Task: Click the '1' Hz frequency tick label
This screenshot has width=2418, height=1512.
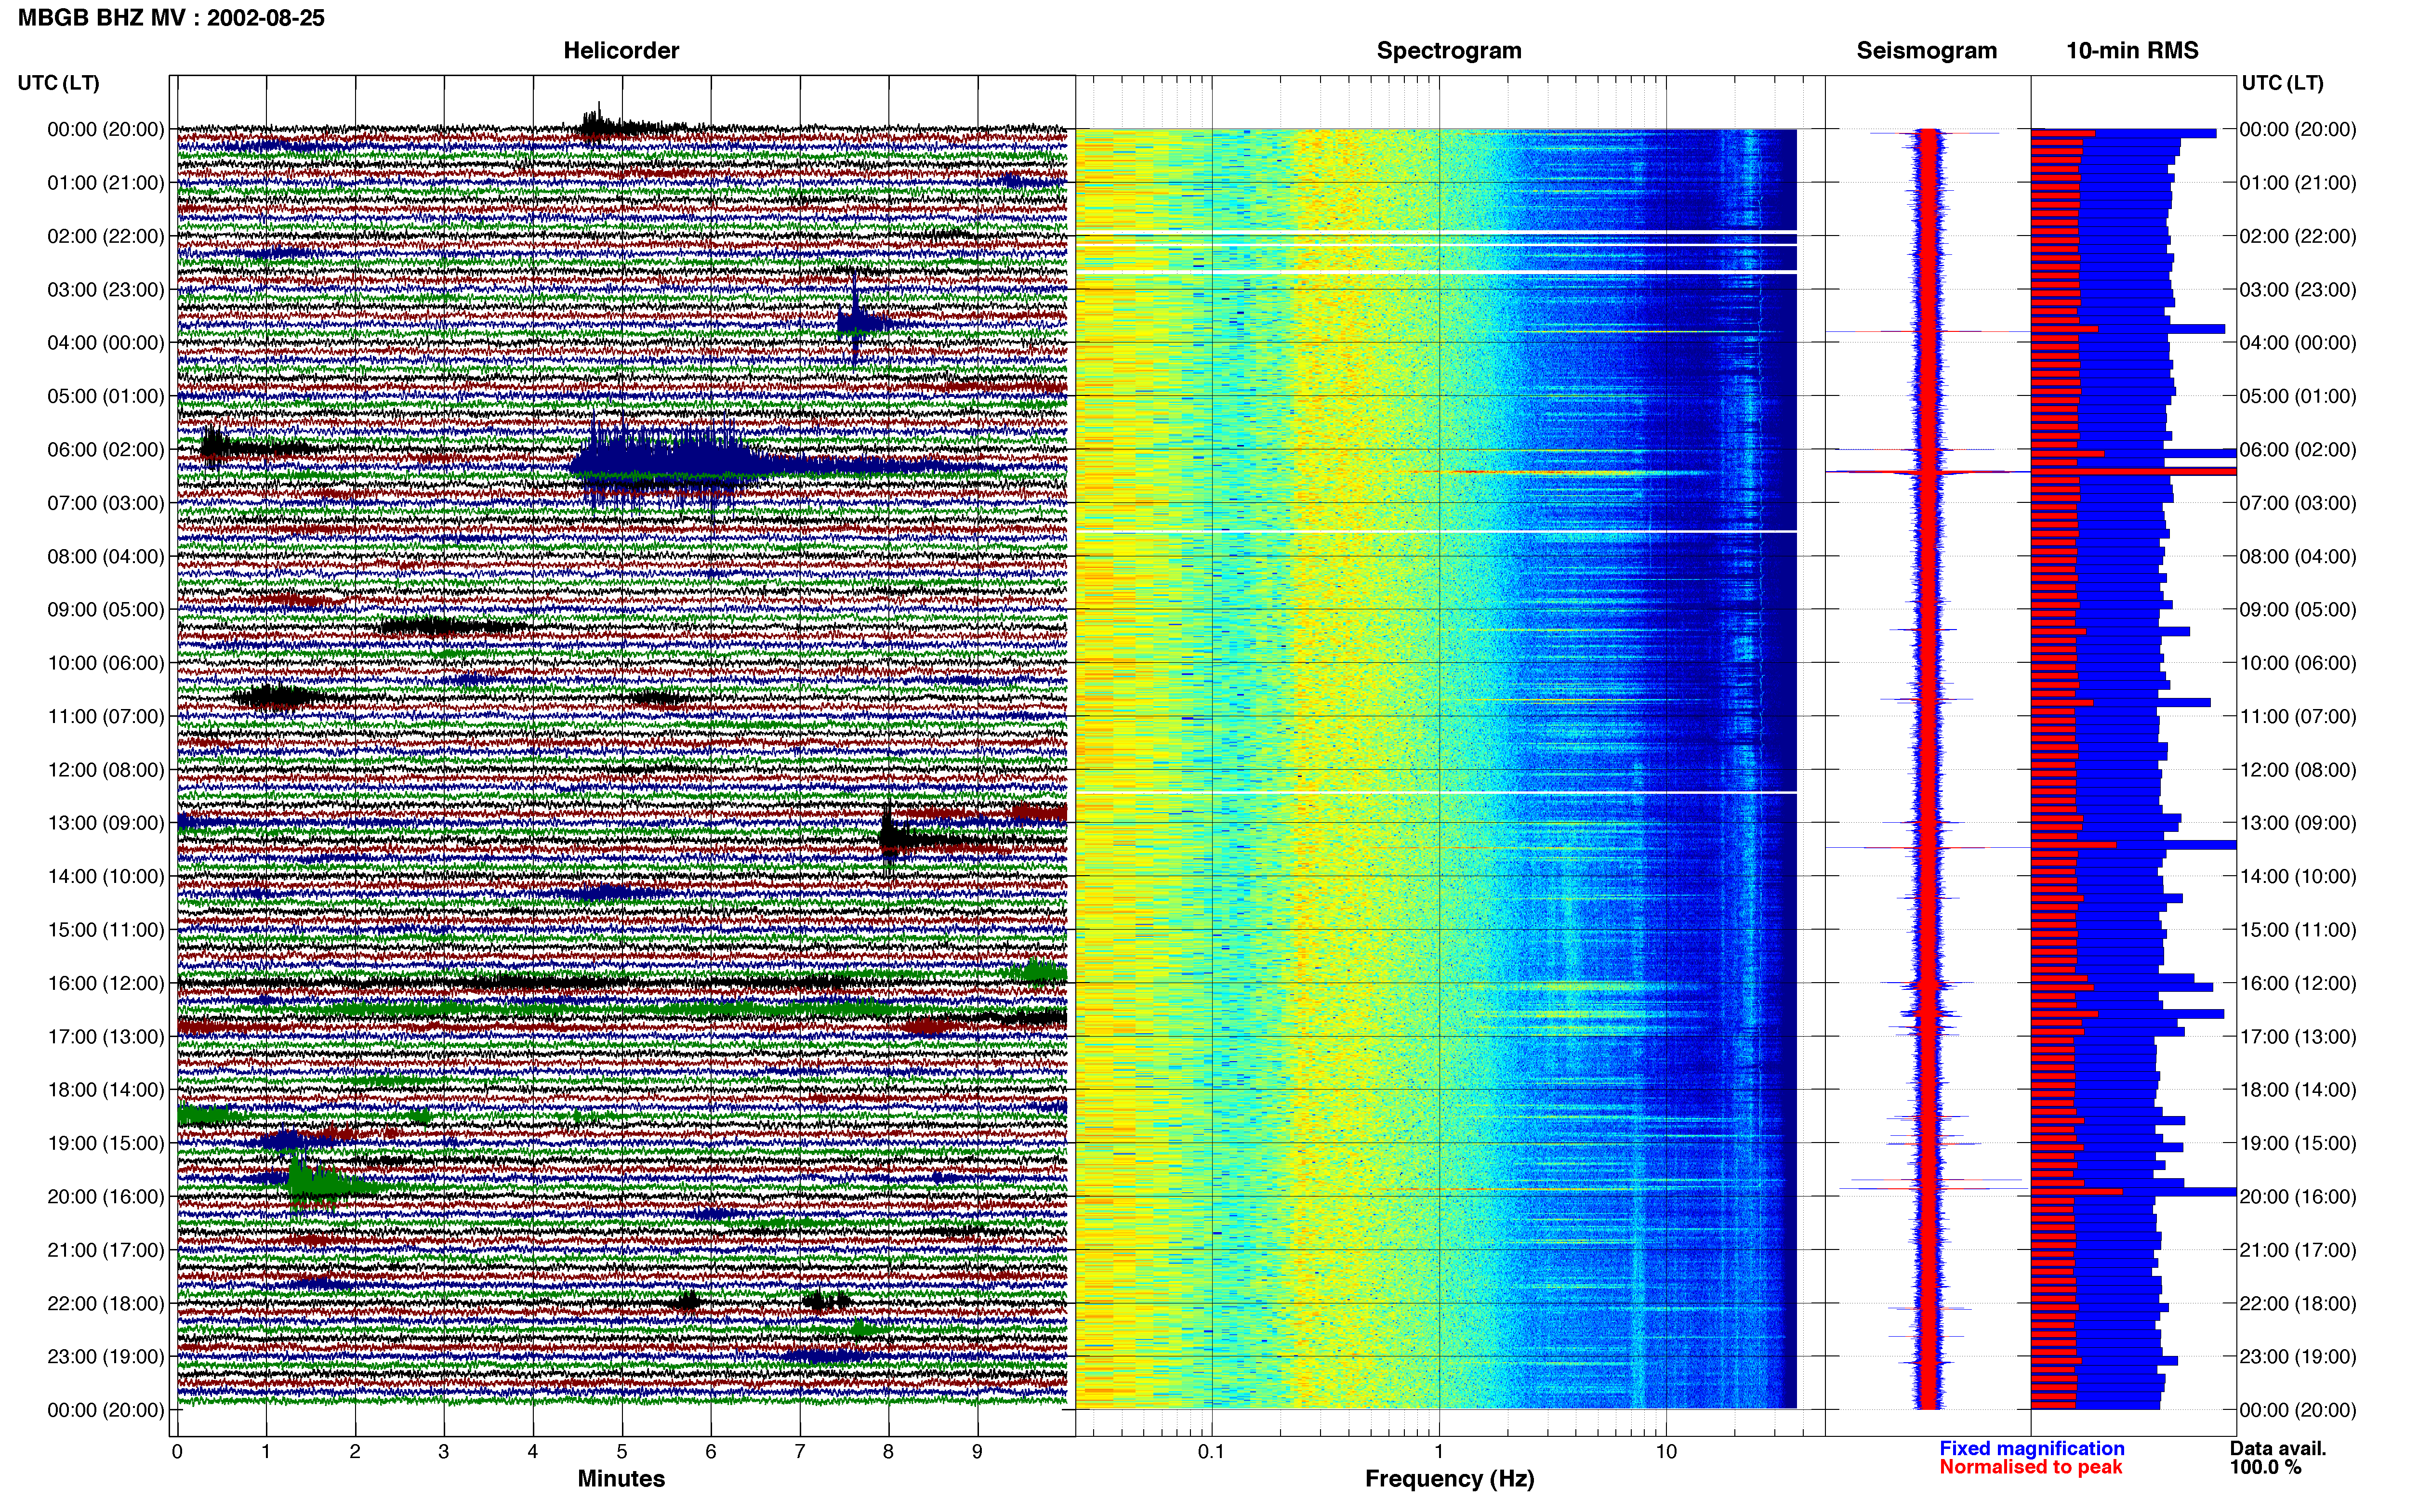Action: (x=1439, y=1451)
